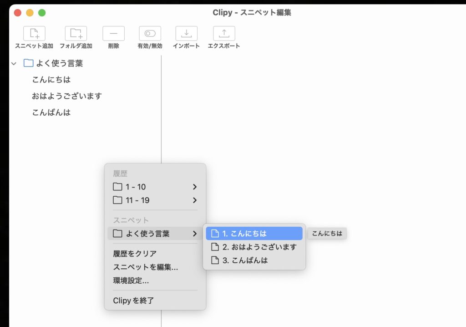Select the こんばんは snippet in the sidebar
Screen dimensions: 466x327
point(51,112)
